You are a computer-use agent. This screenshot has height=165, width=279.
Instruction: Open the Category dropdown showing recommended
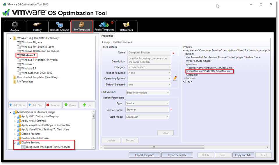coord(149,67)
